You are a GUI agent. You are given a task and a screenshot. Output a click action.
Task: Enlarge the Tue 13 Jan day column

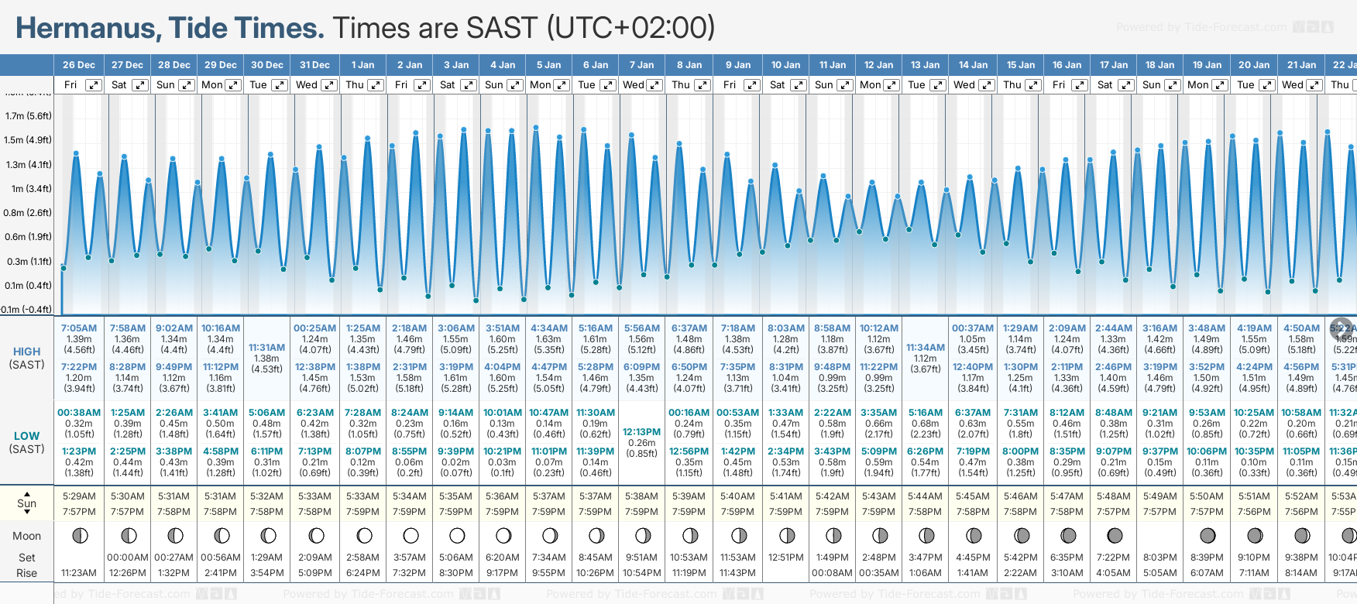point(938,85)
